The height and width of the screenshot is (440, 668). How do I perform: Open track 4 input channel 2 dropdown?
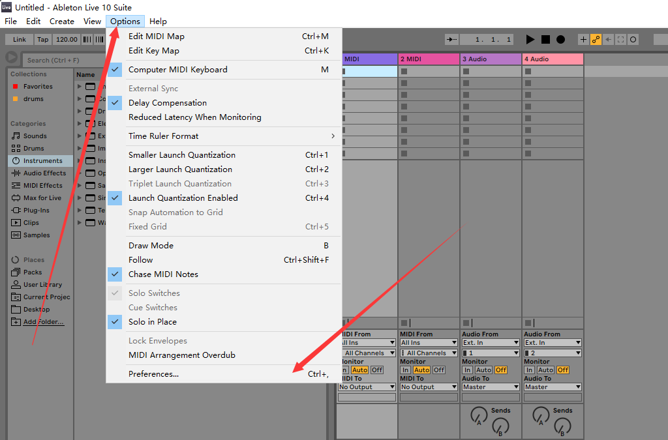553,353
